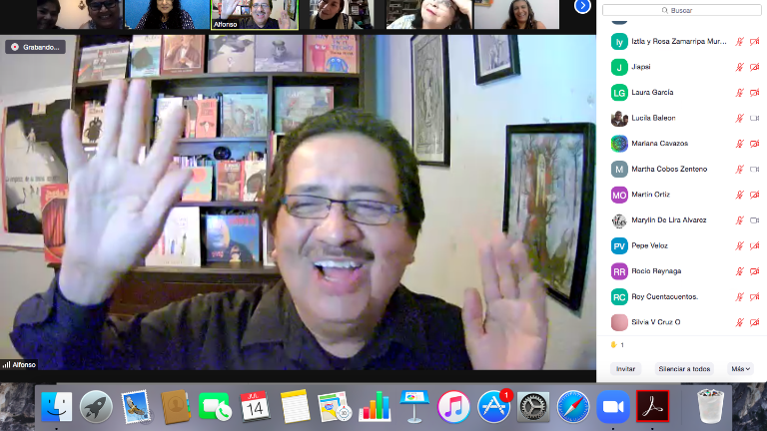
Task: Toggle Rocio Reynaga's video camera status
Action: tap(754, 271)
